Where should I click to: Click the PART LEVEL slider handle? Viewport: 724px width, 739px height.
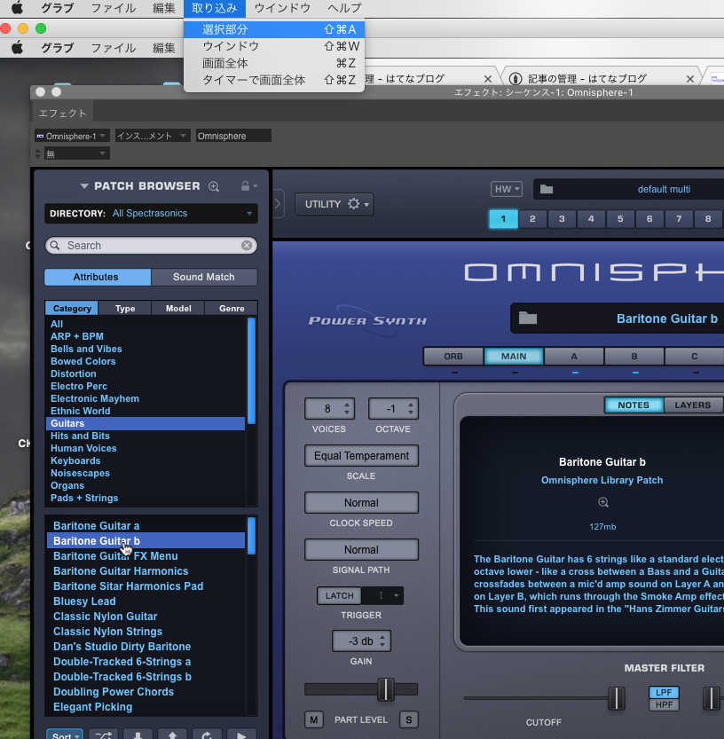click(x=386, y=689)
